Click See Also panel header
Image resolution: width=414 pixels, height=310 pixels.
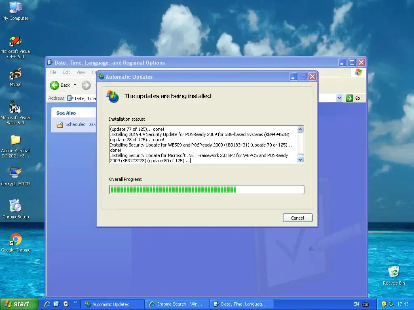pos(74,113)
